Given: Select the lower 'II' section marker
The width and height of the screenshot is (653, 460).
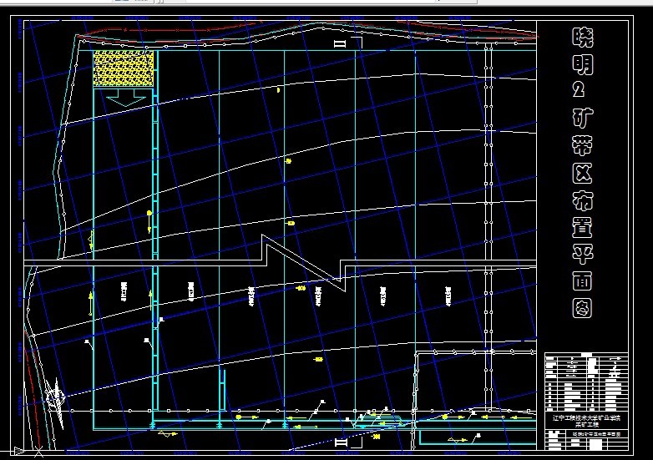Looking at the screenshot, I should pos(342,442).
